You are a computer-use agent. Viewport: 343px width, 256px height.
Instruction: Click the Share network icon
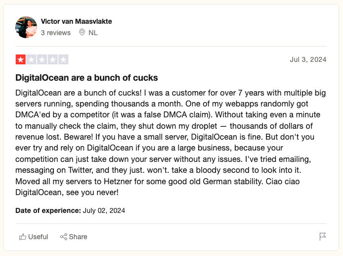63,237
